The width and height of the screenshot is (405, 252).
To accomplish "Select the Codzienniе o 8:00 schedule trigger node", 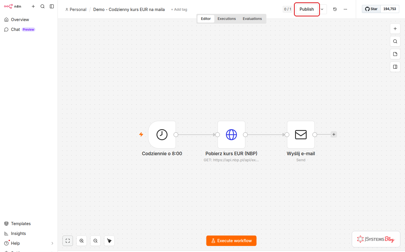I will pyautogui.click(x=162, y=135).
